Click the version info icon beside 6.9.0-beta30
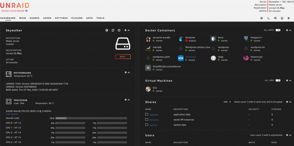 [x=26, y=11]
